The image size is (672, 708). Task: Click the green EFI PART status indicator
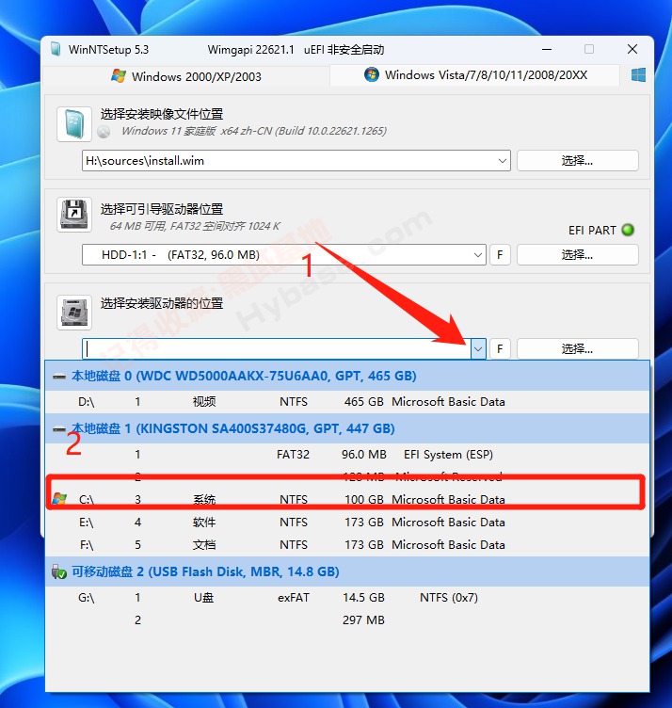pyautogui.click(x=628, y=230)
